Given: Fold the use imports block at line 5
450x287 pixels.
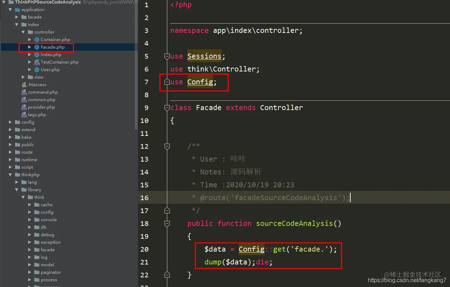Looking at the screenshot, I should pyautogui.click(x=167, y=56).
